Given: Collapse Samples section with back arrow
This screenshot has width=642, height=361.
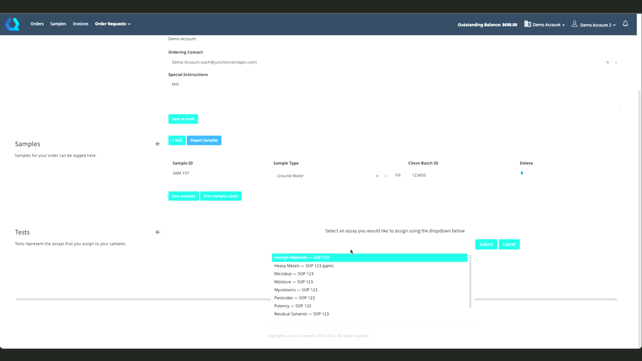Looking at the screenshot, I should click(158, 144).
